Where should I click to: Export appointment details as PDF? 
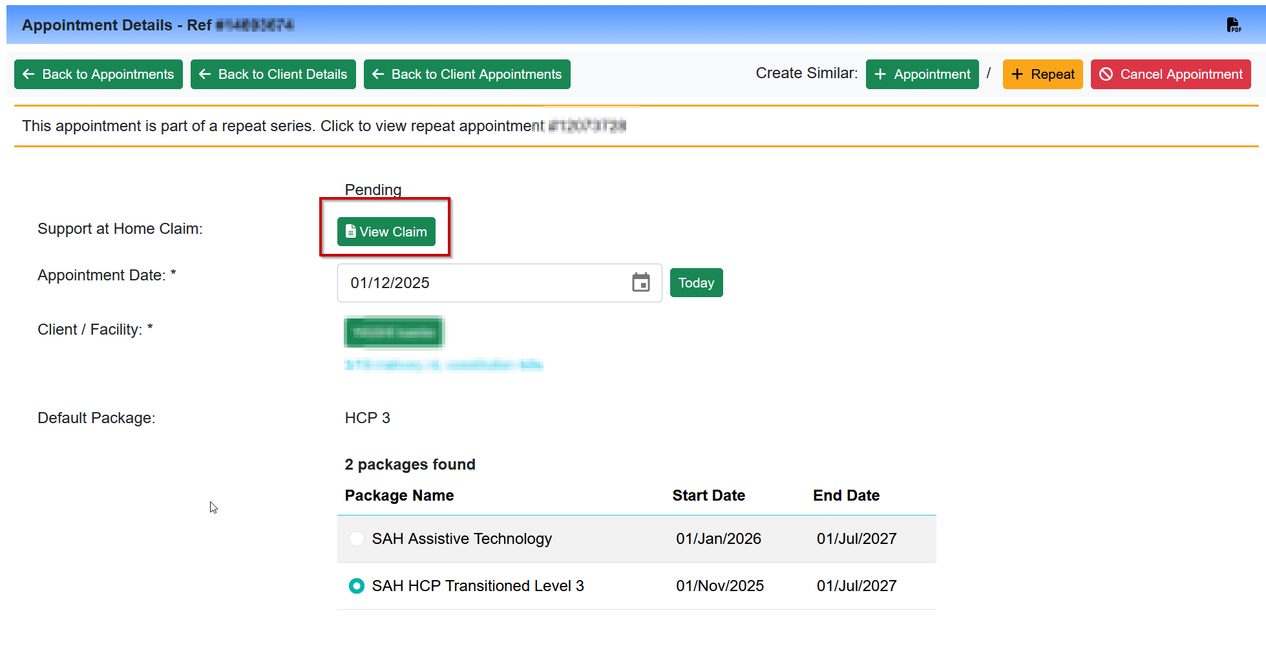(x=1234, y=25)
